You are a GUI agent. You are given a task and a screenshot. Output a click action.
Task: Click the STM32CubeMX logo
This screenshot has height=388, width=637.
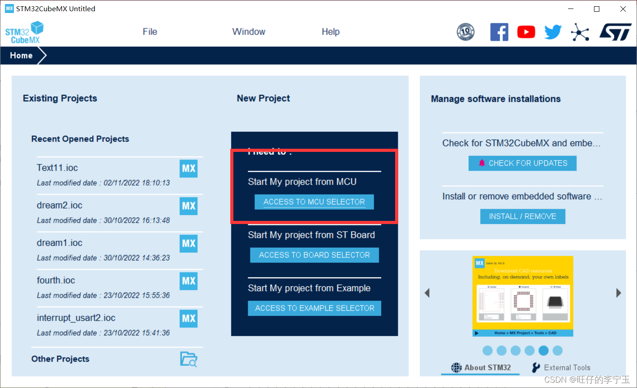click(25, 32)
